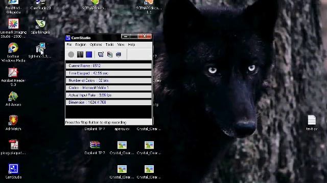This screenshot has width=327, height=183.
Task: Minimize the CamStudio window
Action: (125, 37)
